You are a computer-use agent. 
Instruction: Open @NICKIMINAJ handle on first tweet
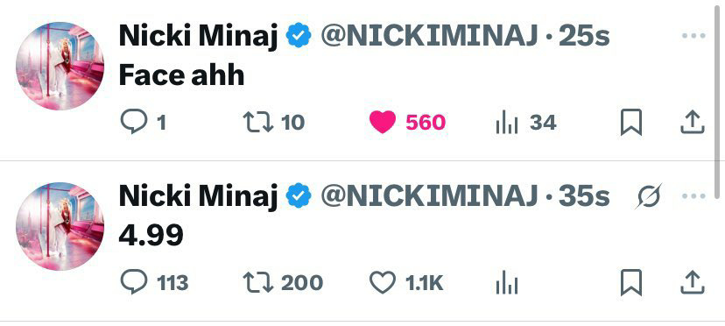430,36
